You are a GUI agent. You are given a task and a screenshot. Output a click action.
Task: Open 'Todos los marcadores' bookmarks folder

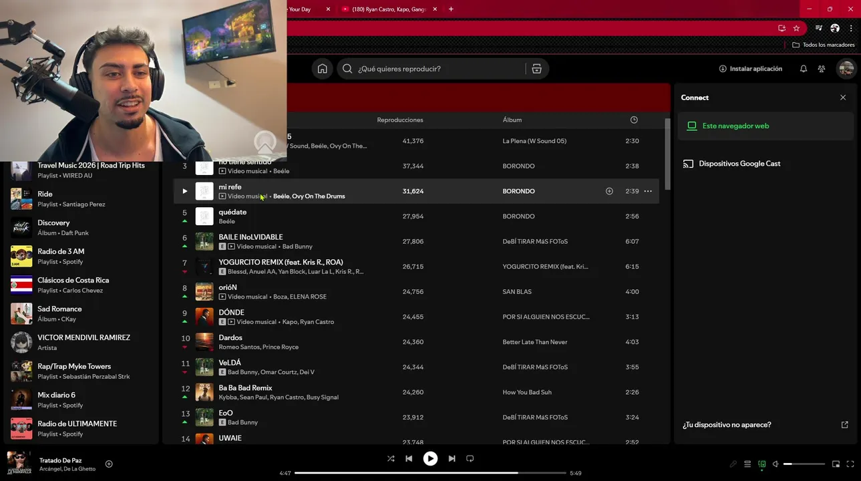click(823, 45)
